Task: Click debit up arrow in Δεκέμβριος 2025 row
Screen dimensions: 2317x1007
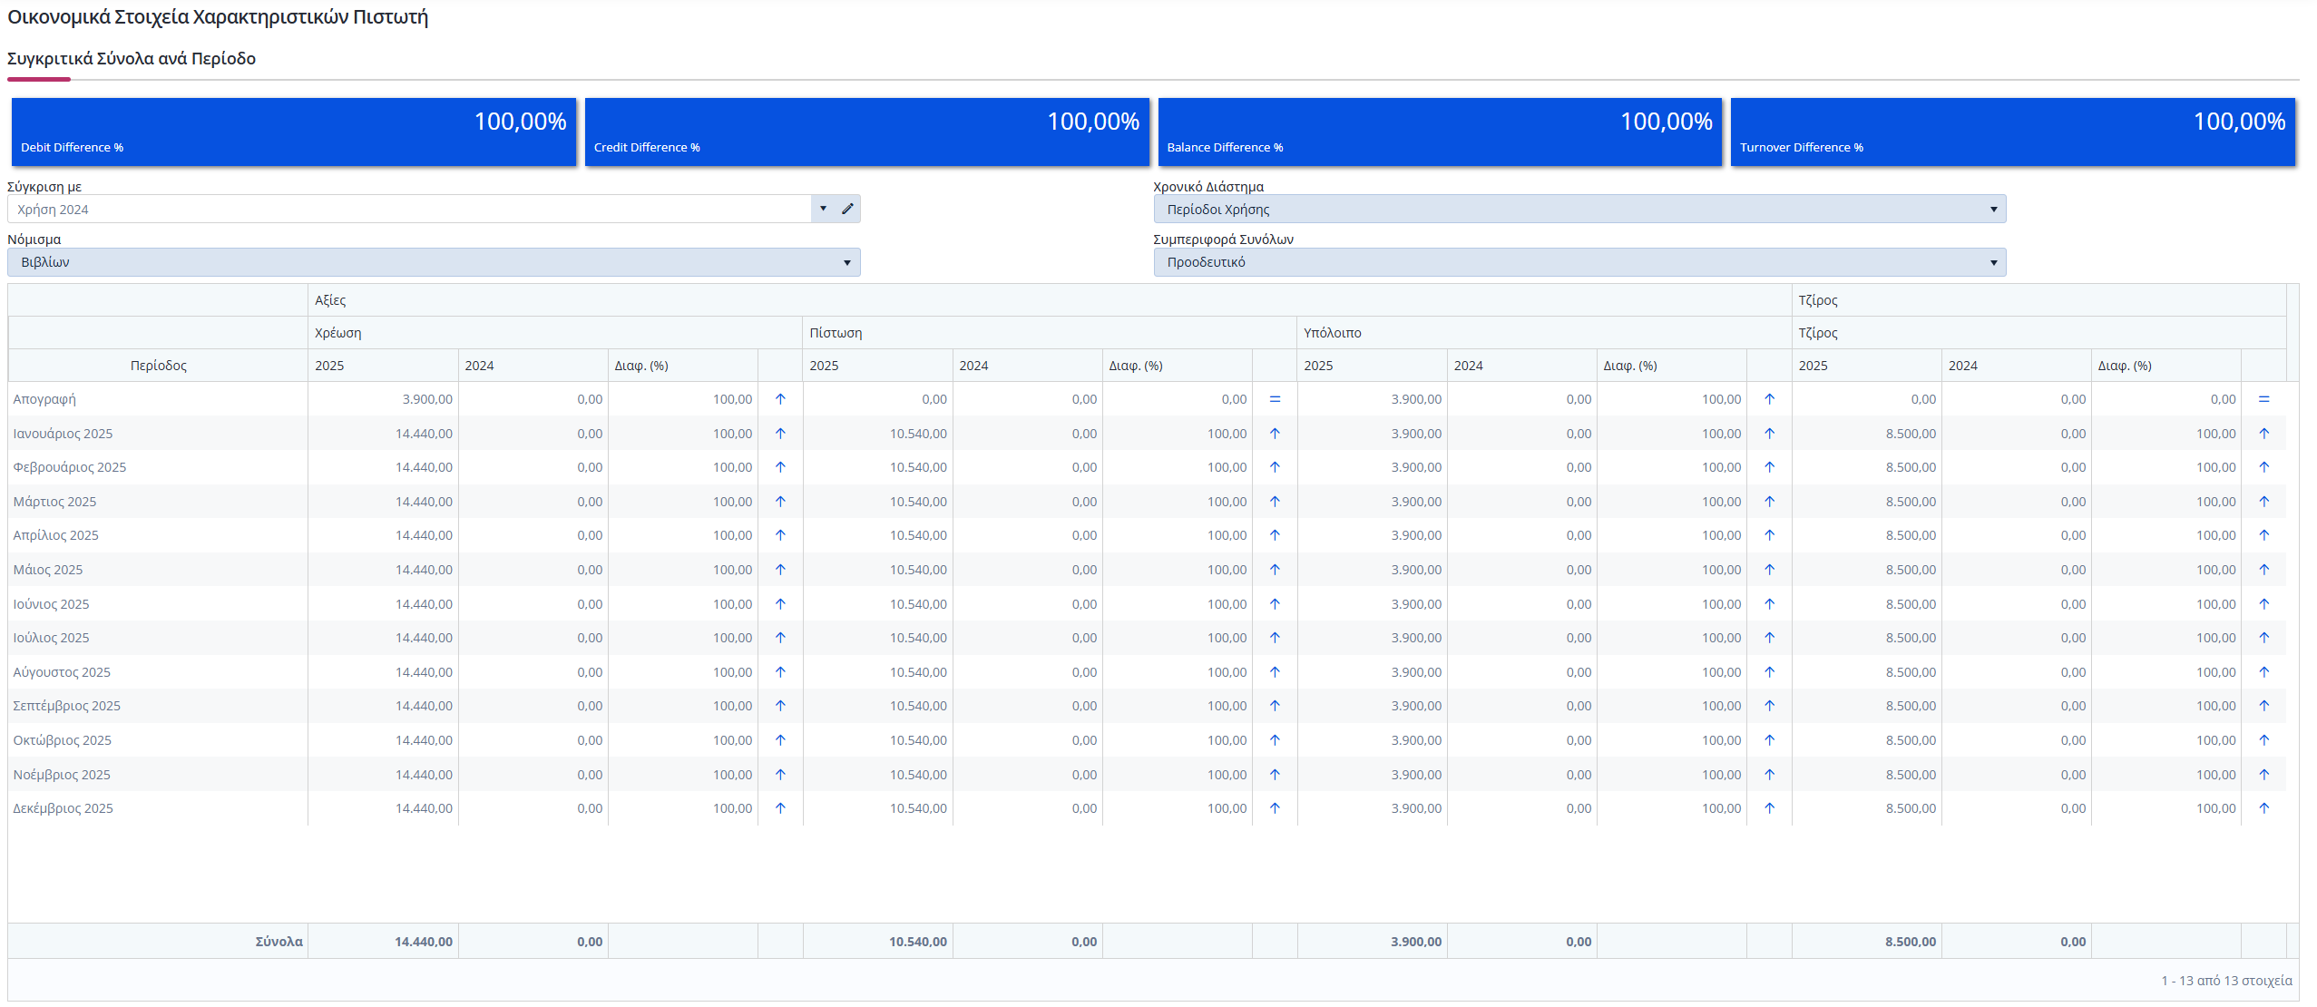Action: point(780,808)
